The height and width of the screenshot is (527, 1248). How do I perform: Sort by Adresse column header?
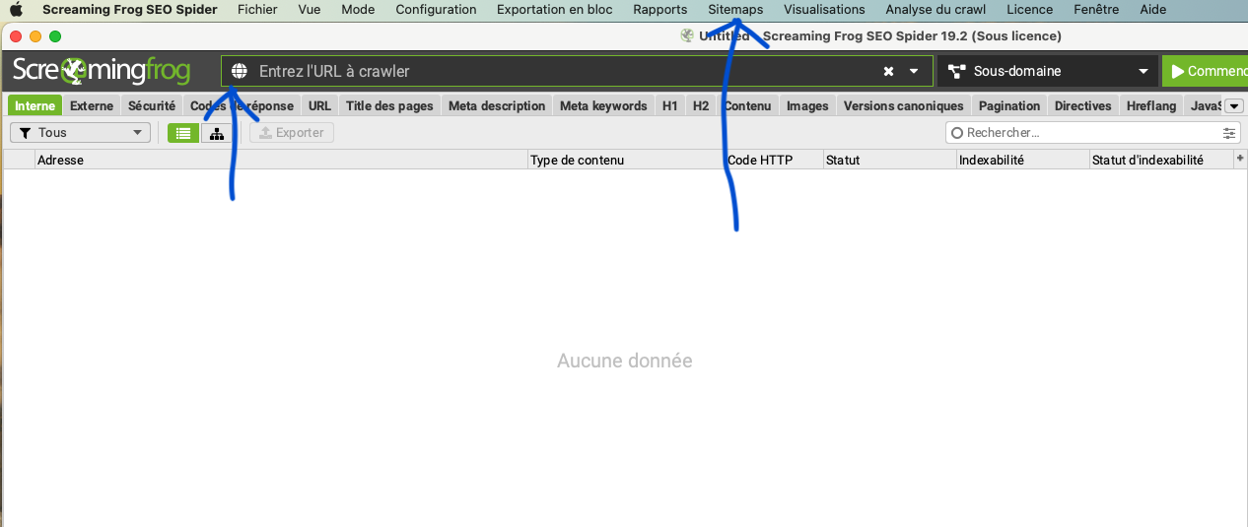point(281,160)
